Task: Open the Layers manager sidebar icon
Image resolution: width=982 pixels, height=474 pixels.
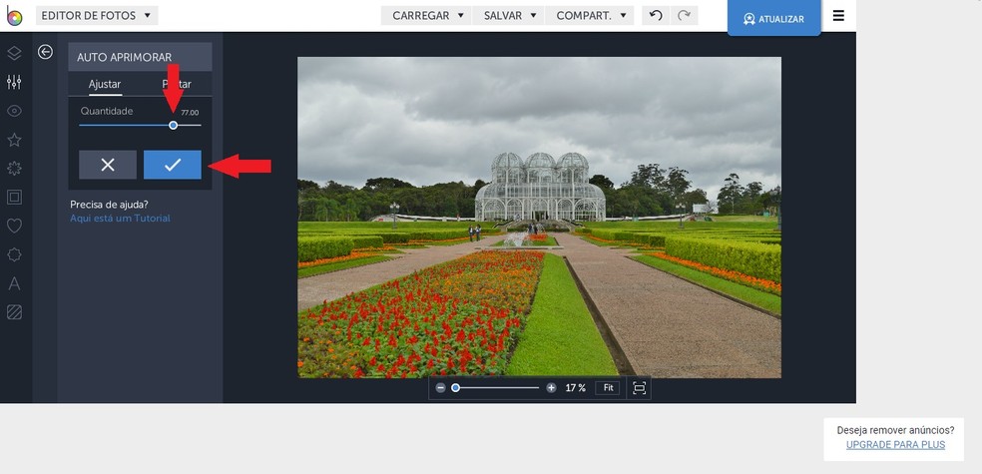Action: pos(14,53)
